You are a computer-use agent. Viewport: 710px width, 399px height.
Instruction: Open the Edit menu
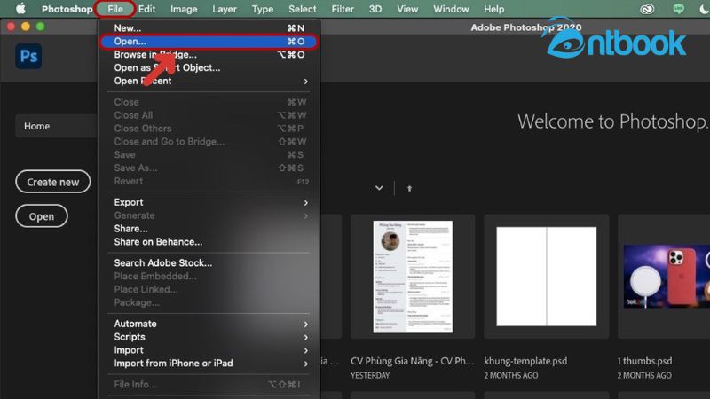pos(146,9)
